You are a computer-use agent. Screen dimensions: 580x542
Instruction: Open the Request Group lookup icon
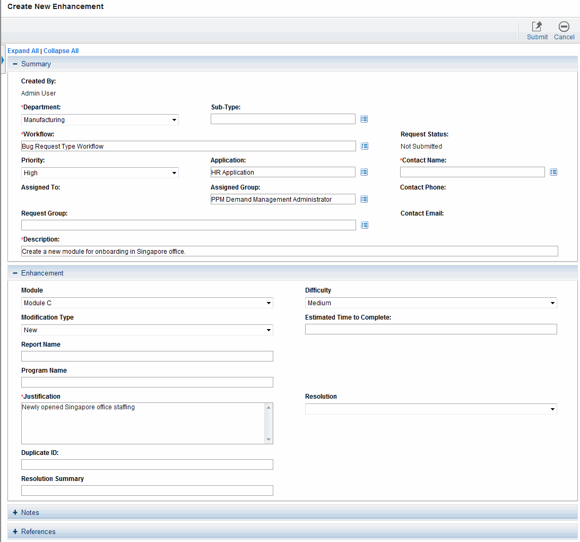click(364, 225)
